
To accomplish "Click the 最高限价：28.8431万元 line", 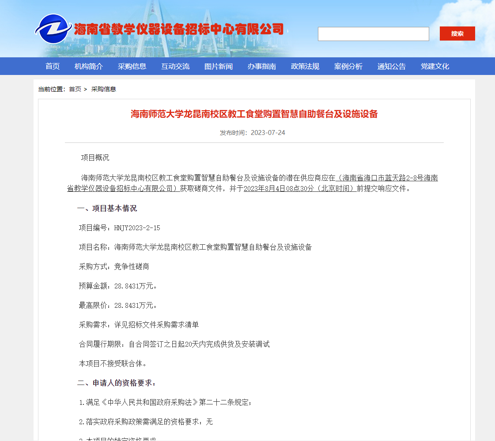I will pos(118,306).
